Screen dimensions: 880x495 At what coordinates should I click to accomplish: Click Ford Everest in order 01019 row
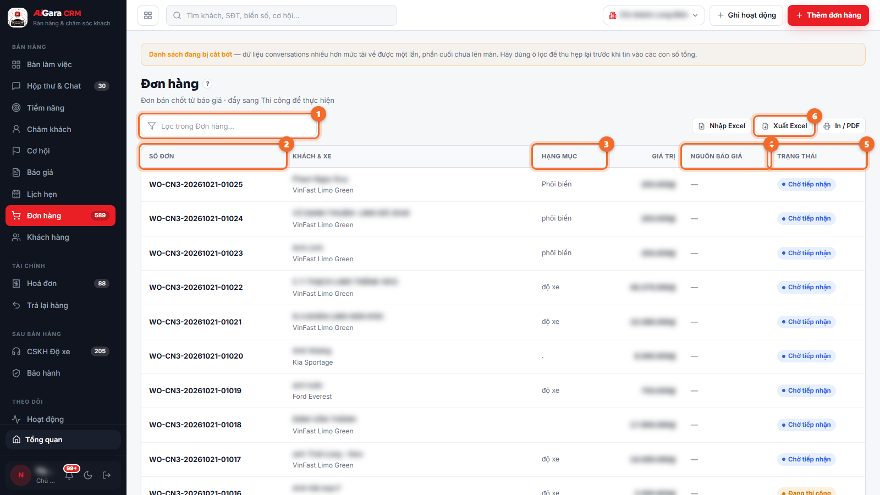312,397
